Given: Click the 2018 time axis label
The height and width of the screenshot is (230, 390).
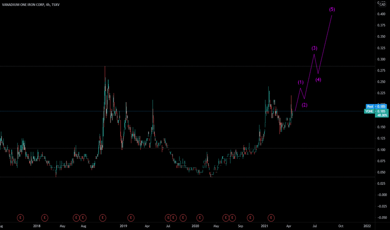Looking at the screenshot, I should 36,226.
